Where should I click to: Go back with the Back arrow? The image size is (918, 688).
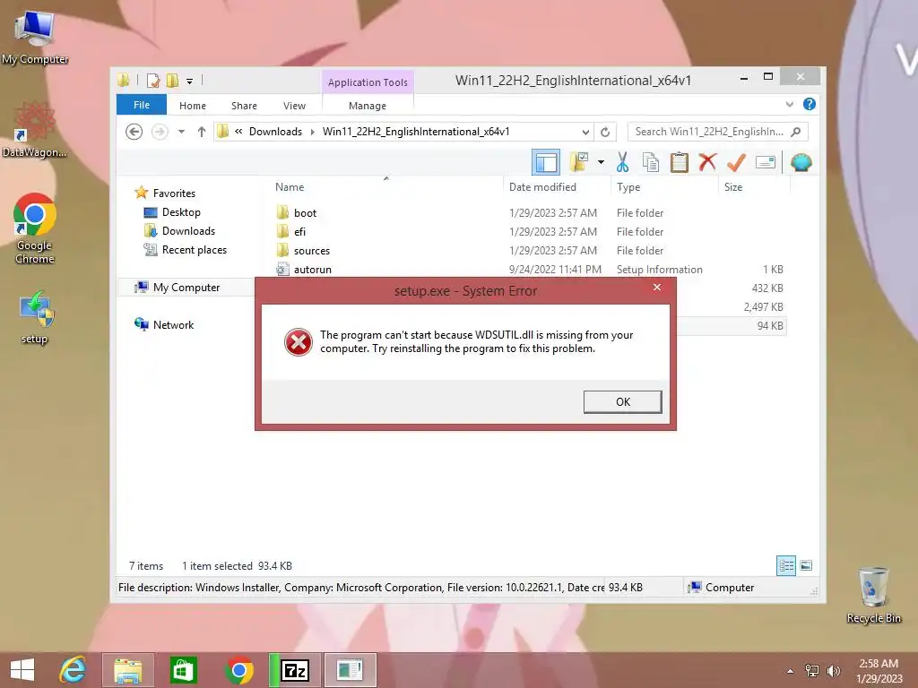pos(134,132)
